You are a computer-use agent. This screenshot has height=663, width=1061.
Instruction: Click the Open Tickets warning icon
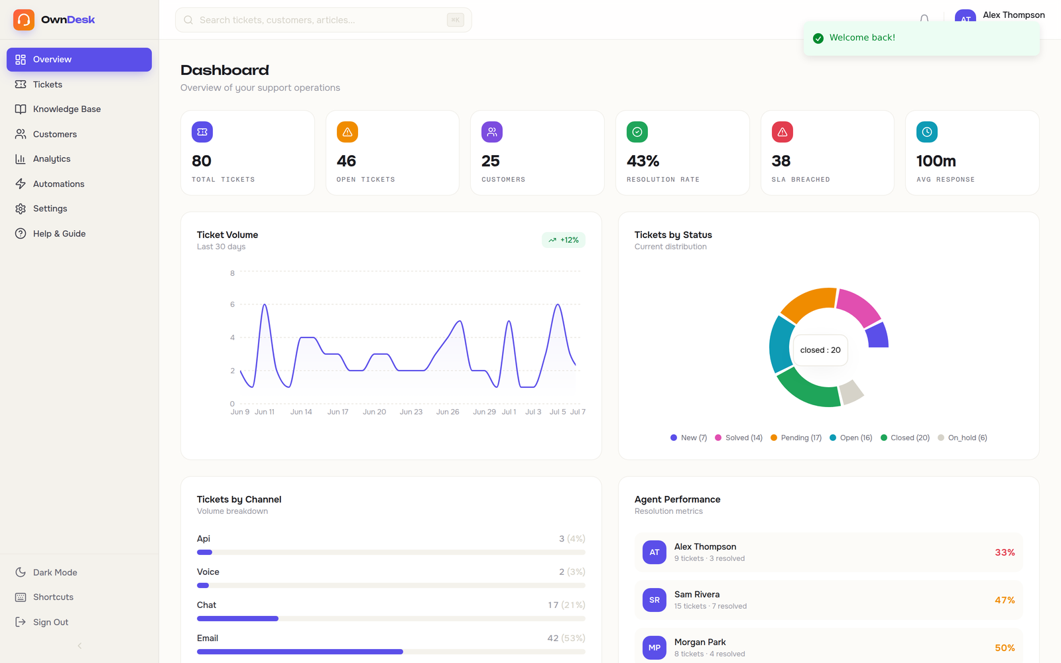click(x=347, y=132)
